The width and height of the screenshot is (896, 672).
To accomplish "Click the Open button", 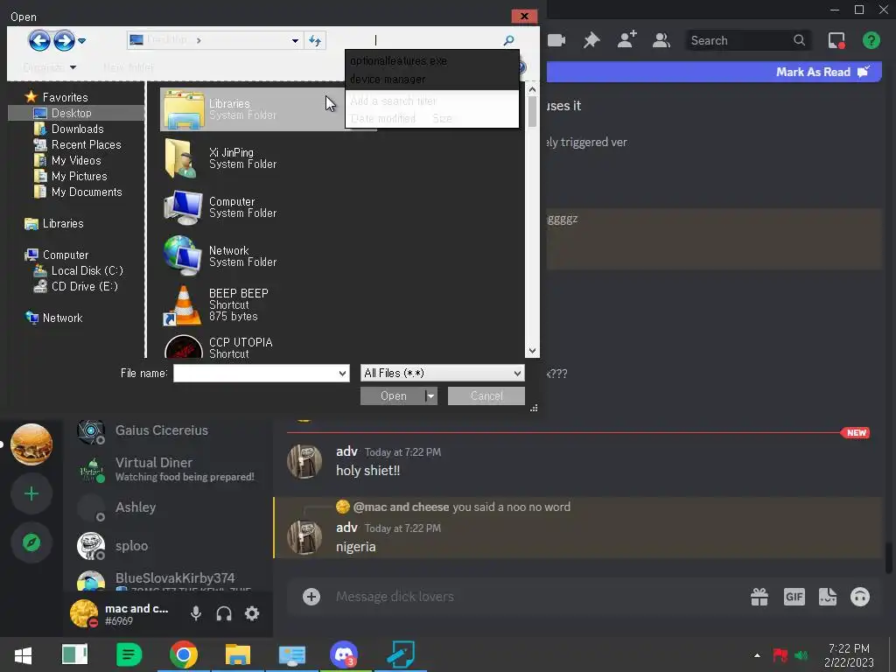I will (393, 396).
